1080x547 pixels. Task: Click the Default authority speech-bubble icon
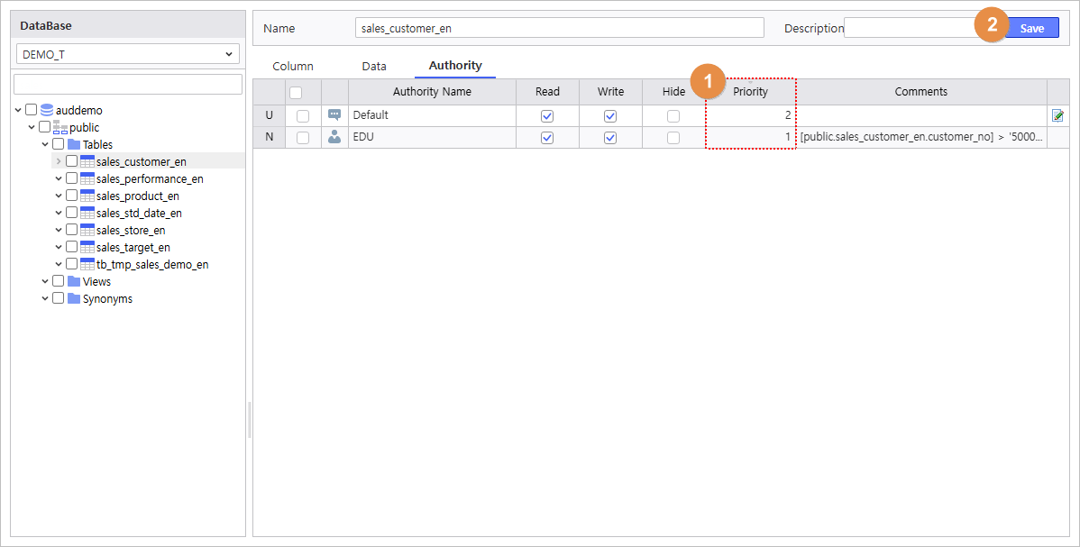tap(334, 115)
